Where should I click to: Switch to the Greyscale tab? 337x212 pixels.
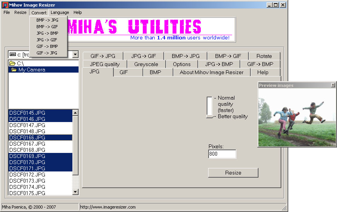[146, 64]
